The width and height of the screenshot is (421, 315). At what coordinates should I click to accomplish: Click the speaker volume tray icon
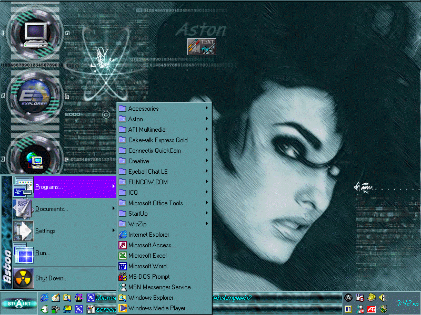[x=382, y=298]
